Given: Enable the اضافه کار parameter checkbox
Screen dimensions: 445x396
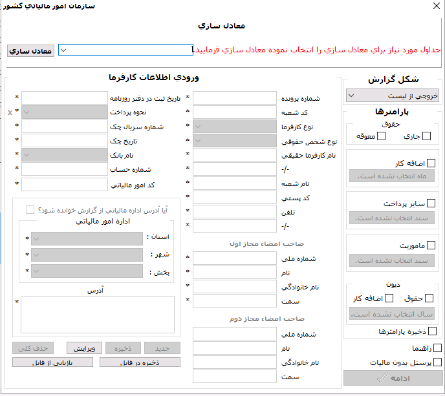Looking at the screenshot, I should (x=431, y=163).
